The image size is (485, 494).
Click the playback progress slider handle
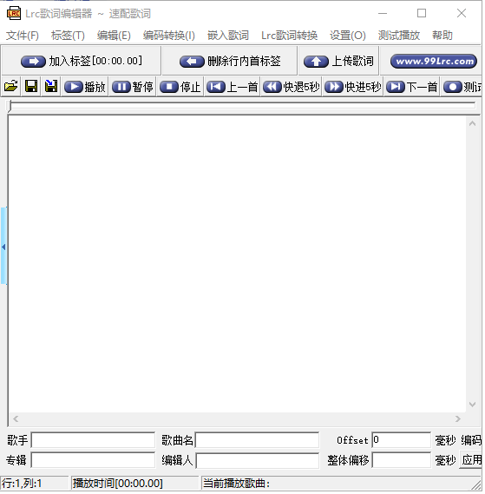[10, 106]
